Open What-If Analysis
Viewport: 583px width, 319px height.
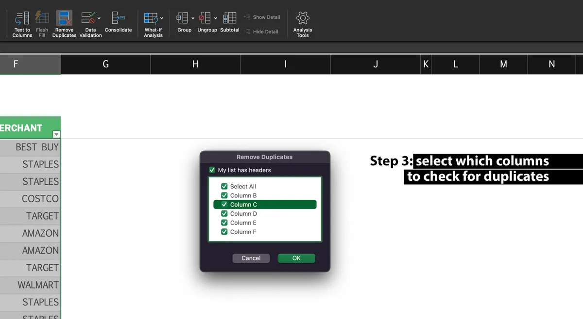(153, 24)
